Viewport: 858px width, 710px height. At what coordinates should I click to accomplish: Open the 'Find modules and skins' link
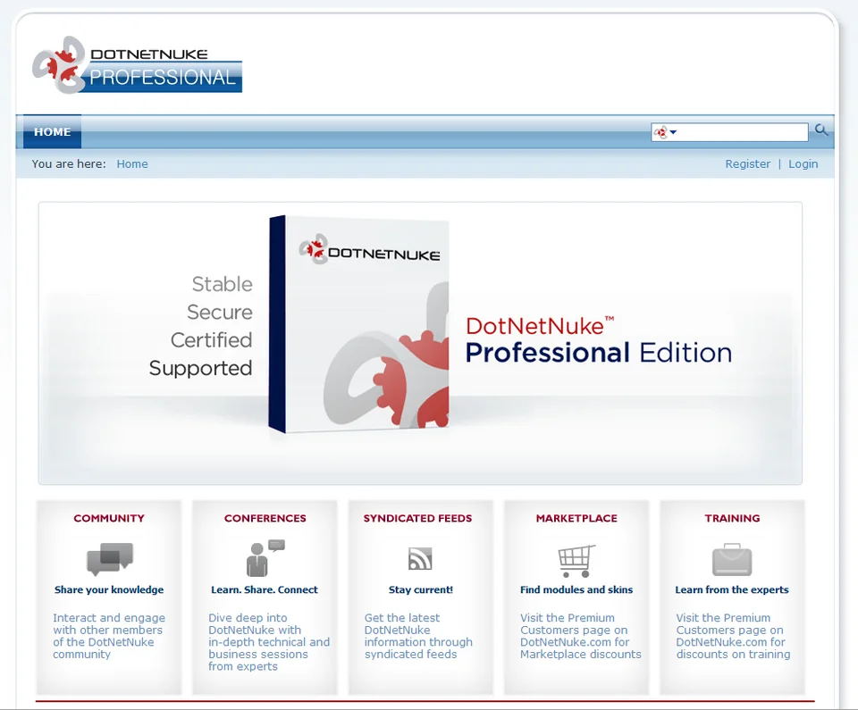576,589
